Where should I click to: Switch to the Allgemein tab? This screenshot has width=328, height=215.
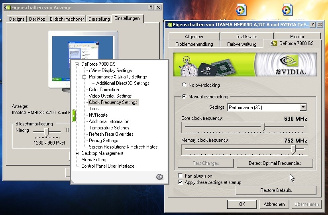coord(194,37)
